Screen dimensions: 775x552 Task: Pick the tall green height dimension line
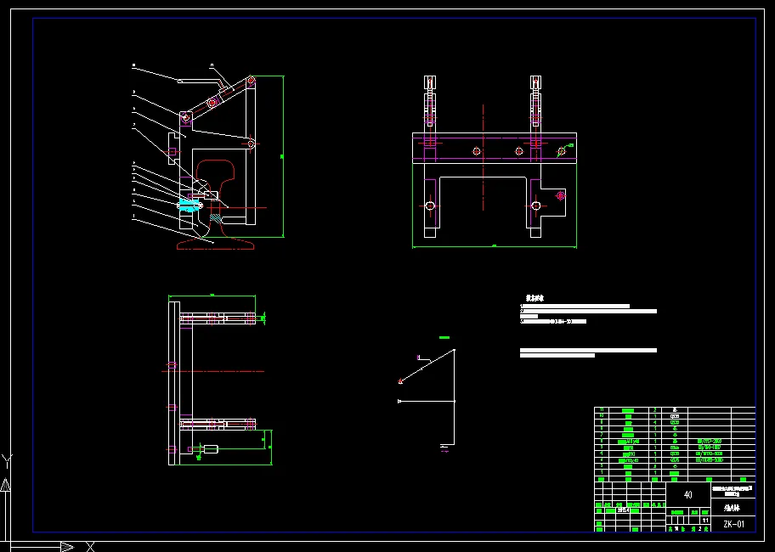283,156
